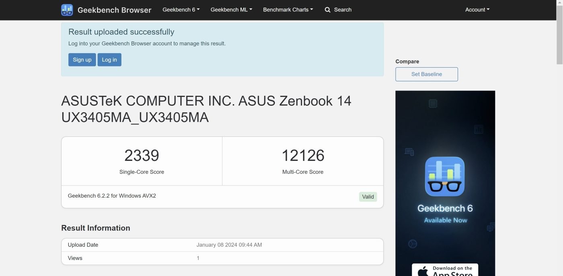Click the Log in button

109,60
